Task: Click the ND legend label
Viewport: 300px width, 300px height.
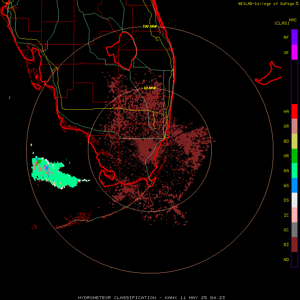Action: (286, 260)
